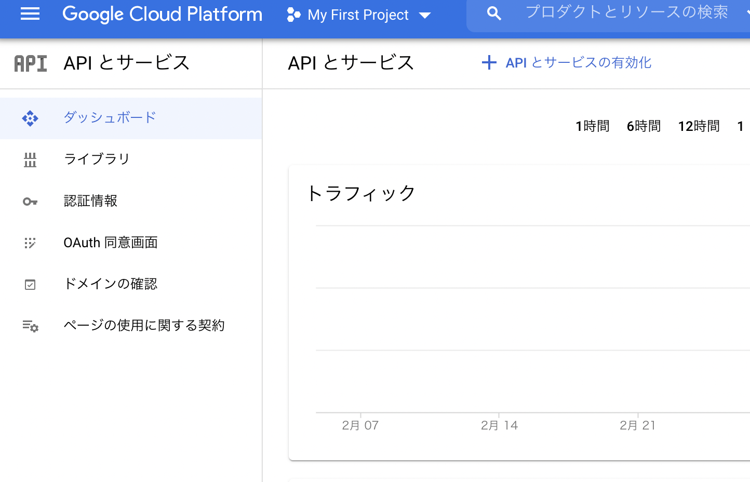
Task: Click the plus icon before APIとサービスの有効化
Action: pyautogui.click(x=489, y=62)
